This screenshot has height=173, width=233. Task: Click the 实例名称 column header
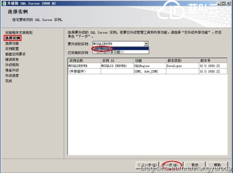(x=84, y=61)
